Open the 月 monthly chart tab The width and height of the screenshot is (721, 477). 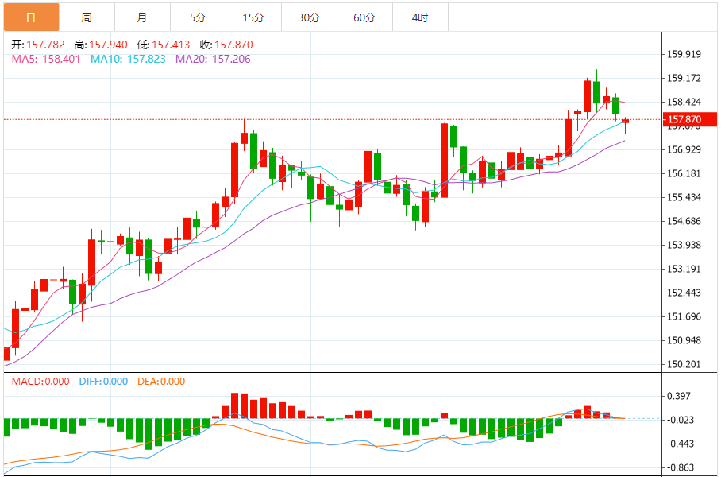[x=141, y=17]
